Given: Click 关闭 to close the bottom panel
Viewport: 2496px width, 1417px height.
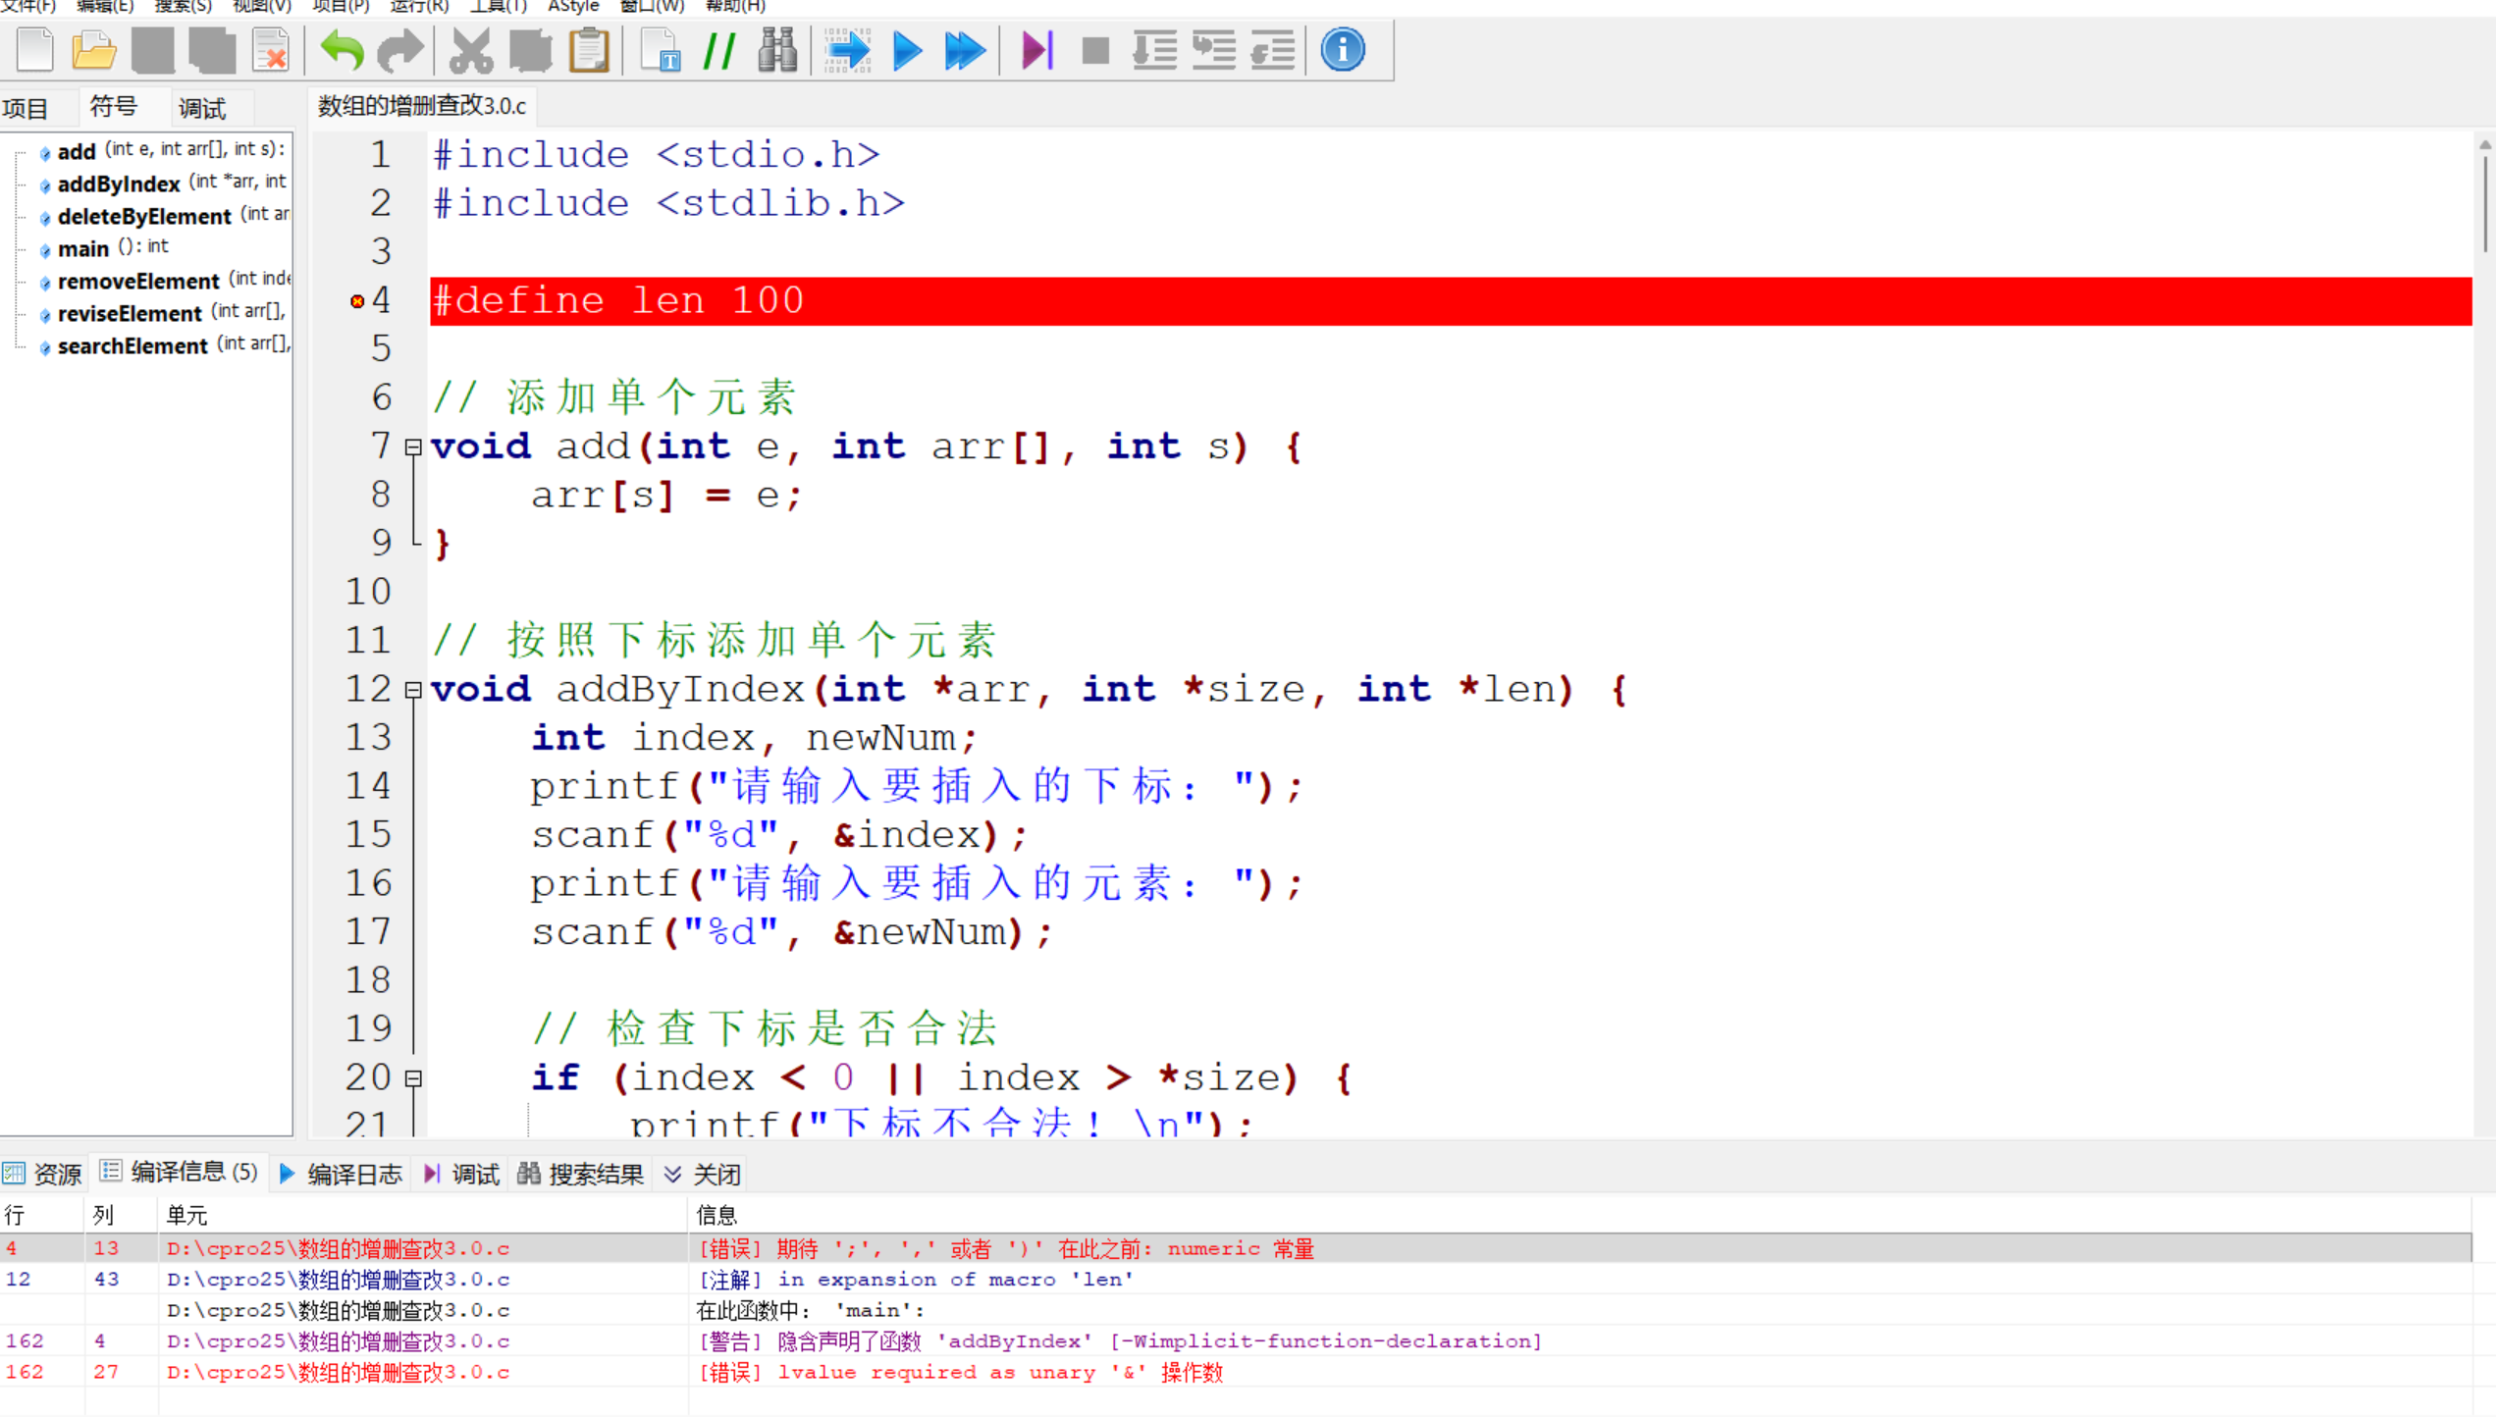Looking at the screenshot, I should pos(703,1175).
